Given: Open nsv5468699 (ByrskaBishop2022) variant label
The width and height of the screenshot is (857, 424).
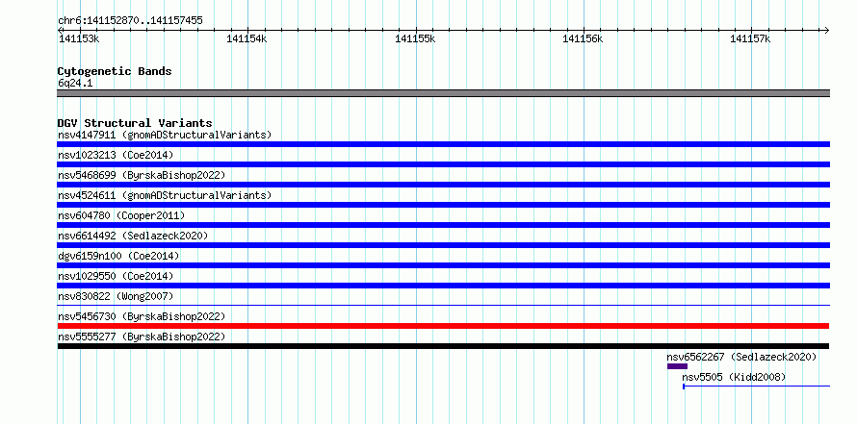Looking at the screenshot, I should tap(142, 175).
